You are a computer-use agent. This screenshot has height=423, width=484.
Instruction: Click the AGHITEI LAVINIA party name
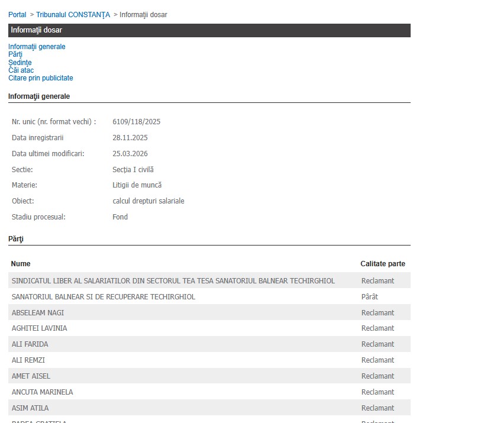(39, 328)
